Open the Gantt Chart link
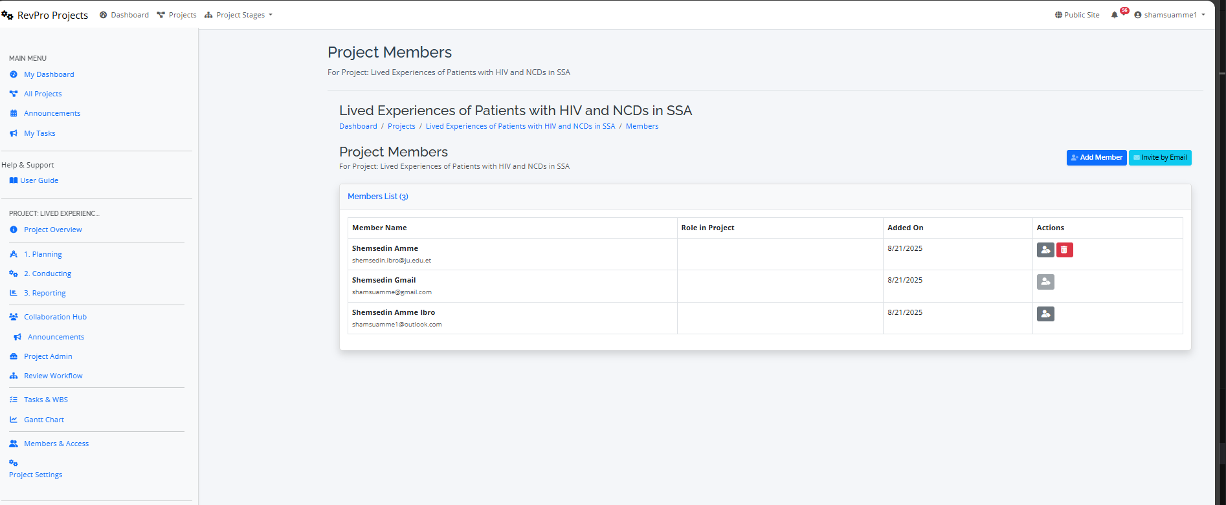The width and height of the screenshot is (1226, 505). [x=44, y=420]
